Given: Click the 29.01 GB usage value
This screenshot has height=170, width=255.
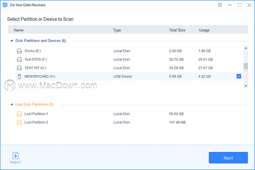Looking at the screenshot, I should click(205, 59).
